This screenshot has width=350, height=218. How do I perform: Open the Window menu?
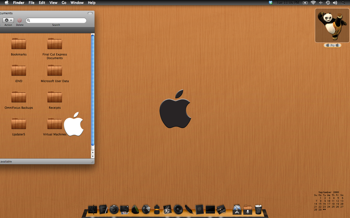point(77,3)
